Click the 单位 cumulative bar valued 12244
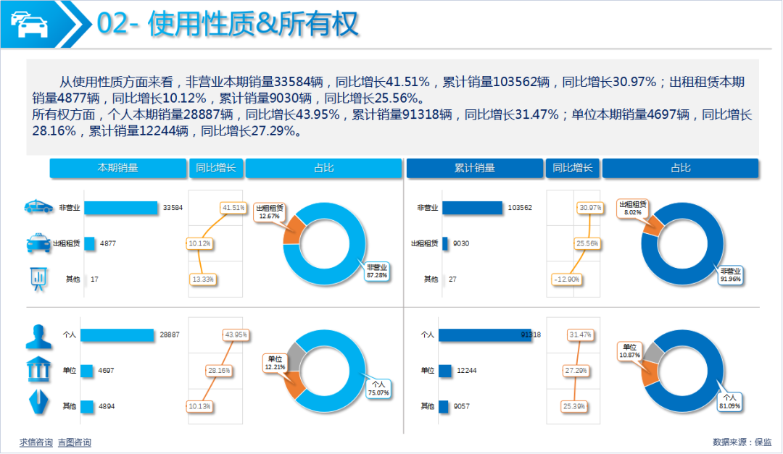The height and width of the screenshot is (454, 783). (445, 371)
